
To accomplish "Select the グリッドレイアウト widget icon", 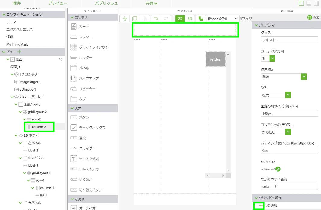I will (74, 47).
